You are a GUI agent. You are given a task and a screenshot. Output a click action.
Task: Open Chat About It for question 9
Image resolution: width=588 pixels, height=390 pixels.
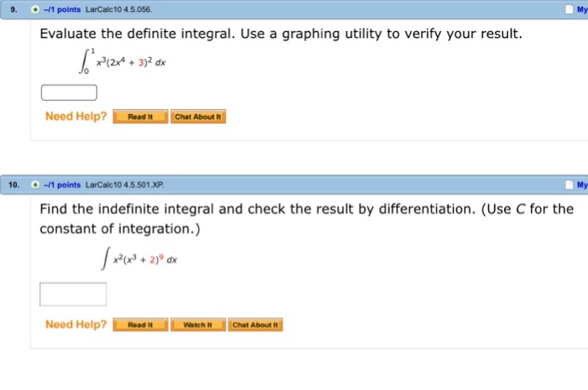click(198, 117)
